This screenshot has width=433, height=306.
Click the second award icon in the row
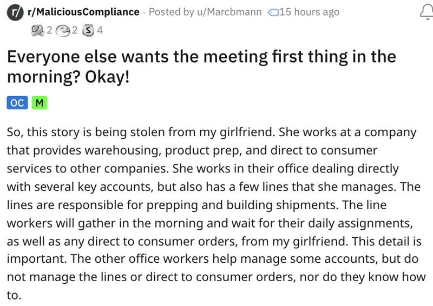pyautogui.click(x=63, y=30)
